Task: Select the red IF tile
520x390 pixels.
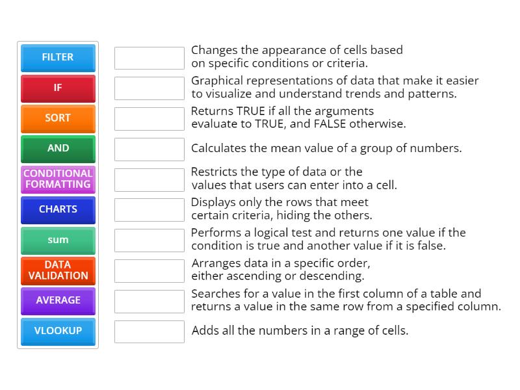Action: pos(58,88)
